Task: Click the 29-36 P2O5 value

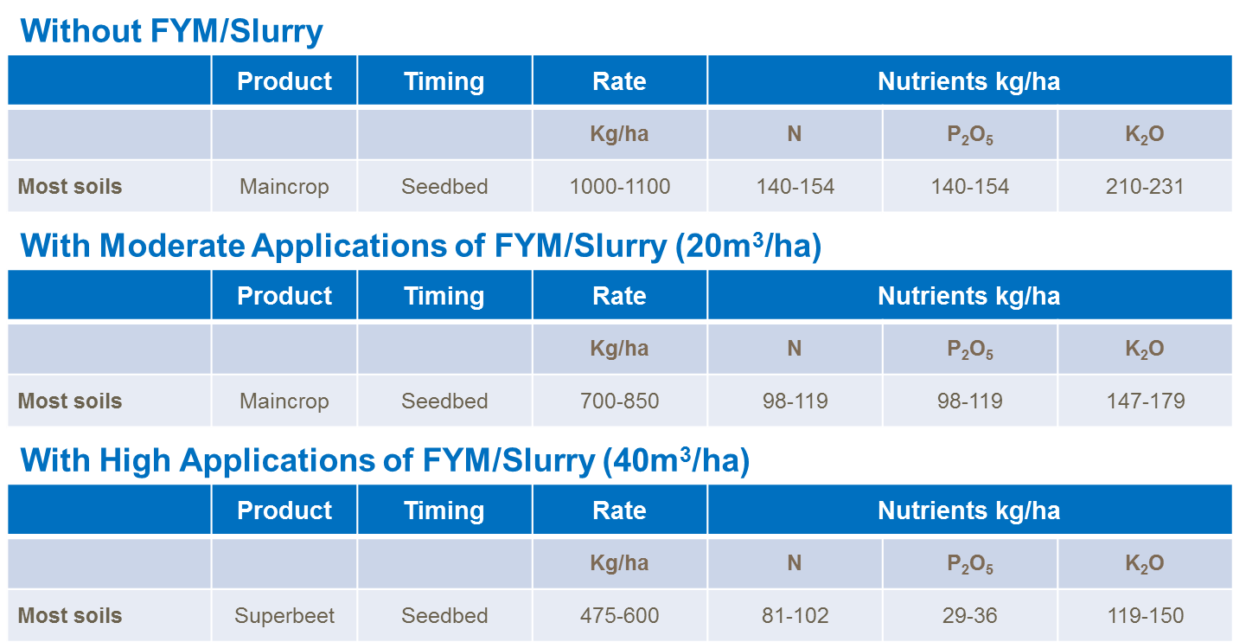Action: pos(969,616)
